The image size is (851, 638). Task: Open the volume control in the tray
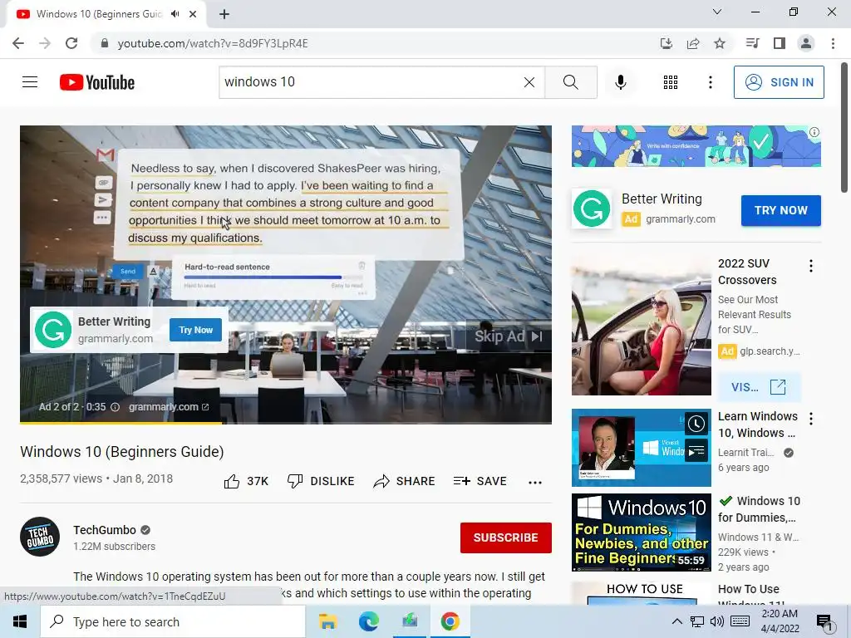[x=717, y=621]
